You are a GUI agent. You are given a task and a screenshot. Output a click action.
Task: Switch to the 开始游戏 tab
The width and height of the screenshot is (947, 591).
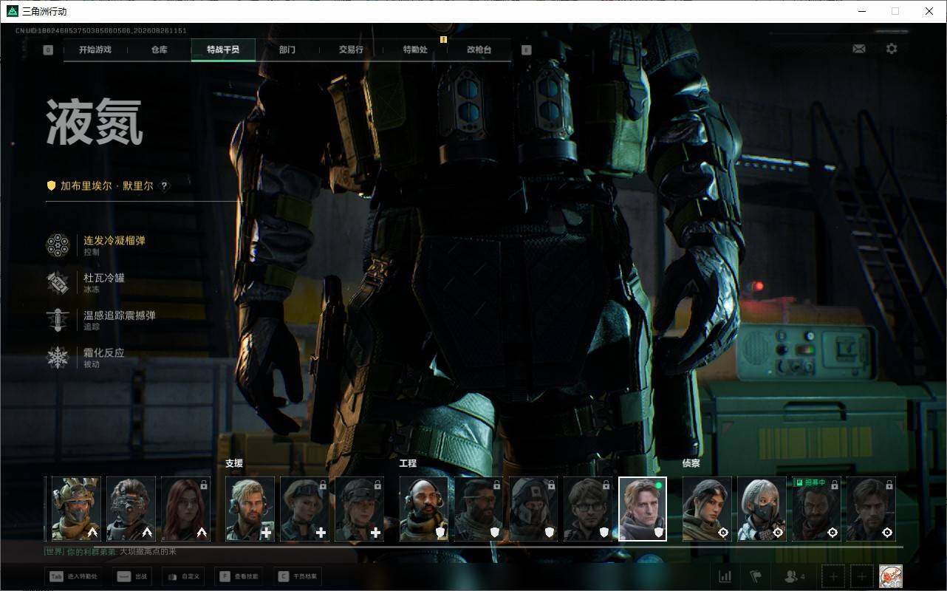point(95,50)
